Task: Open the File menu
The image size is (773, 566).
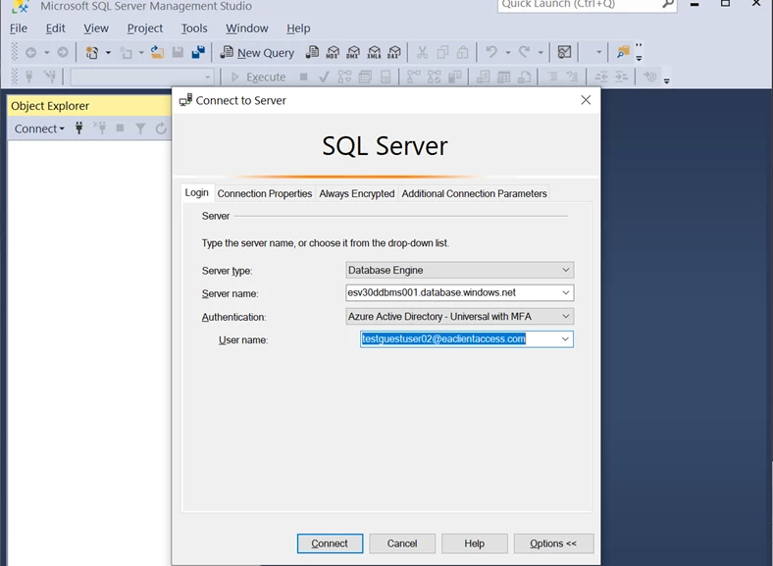Action: (x=19, y=28)
